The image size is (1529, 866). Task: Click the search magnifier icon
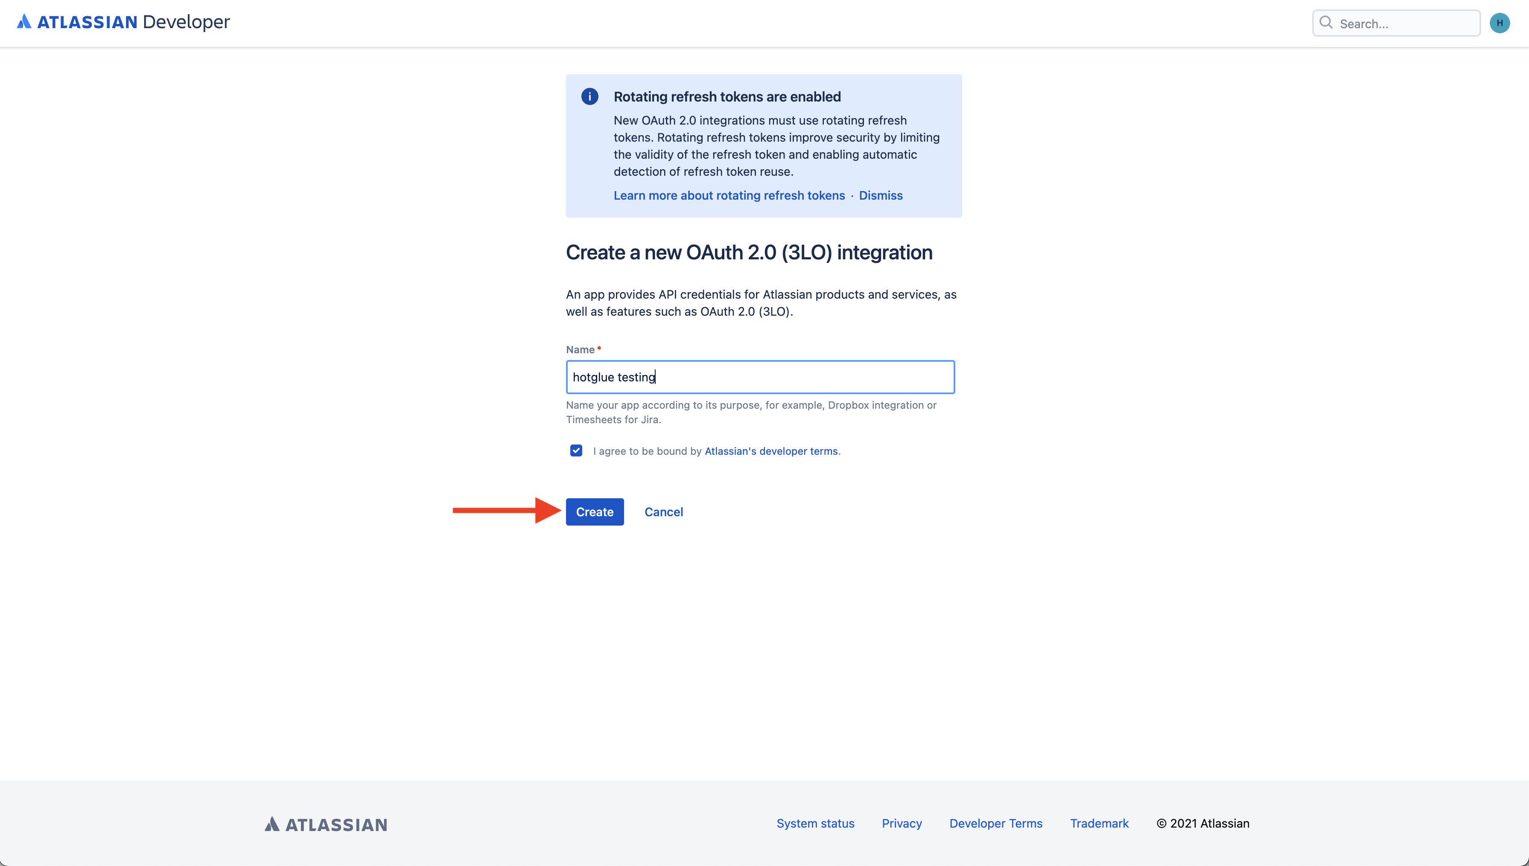tap(1325, 23)
